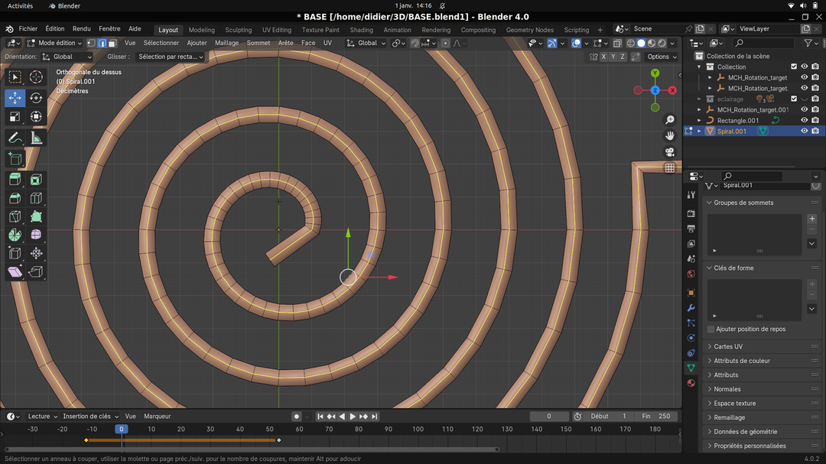Switch to the Shading workspace tab
This screenshot has height=464, width=826.
click(361, 30)
